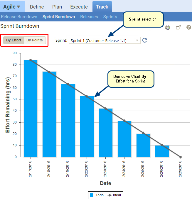Toggle the Todo legend series
Viewport: 192px width, 201px height.
[x=97, y=195]
